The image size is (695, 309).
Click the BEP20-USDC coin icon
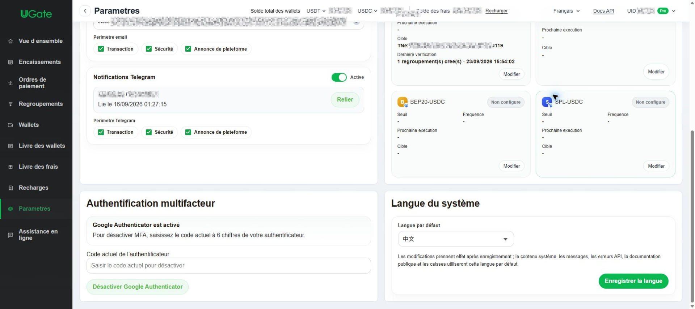tap(403, 102)
